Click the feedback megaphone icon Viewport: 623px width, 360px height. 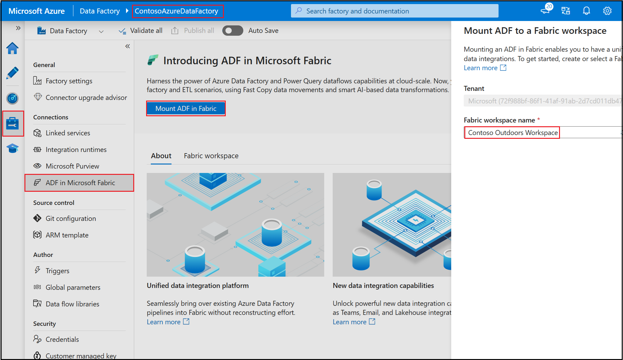point(546,11)
